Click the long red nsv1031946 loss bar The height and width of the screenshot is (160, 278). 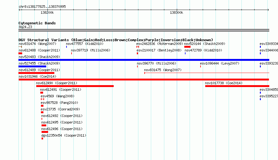point(144,80)
